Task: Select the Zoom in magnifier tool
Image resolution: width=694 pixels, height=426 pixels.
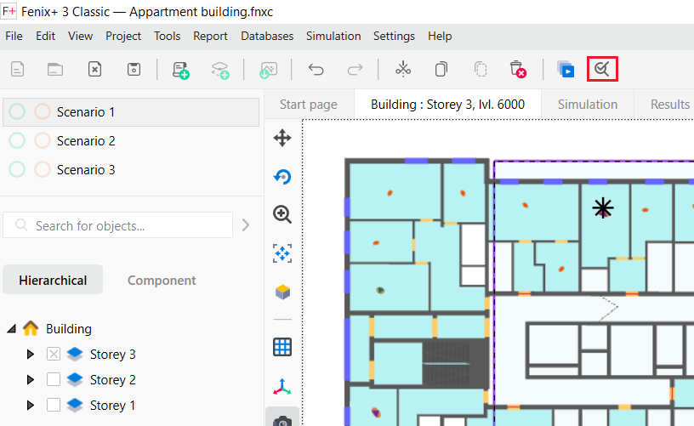Action: 282,214
